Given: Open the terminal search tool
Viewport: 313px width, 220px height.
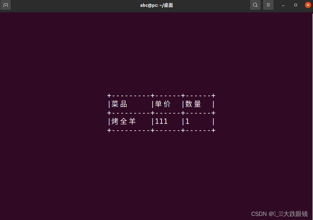Looking at the screenshot, I should pyautogui.click(x=255, y=5).
